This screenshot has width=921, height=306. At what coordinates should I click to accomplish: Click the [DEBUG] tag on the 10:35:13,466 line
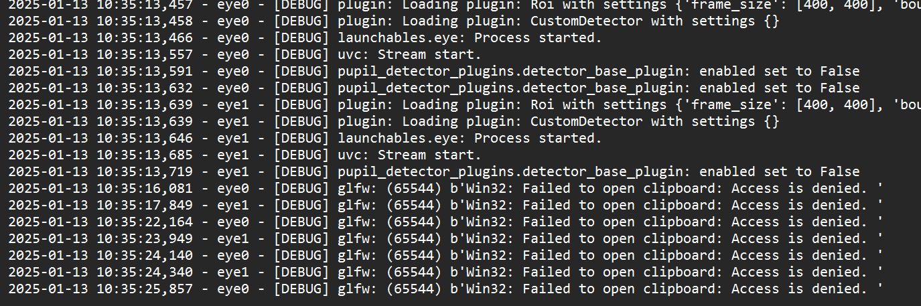(x=301, y=37)
